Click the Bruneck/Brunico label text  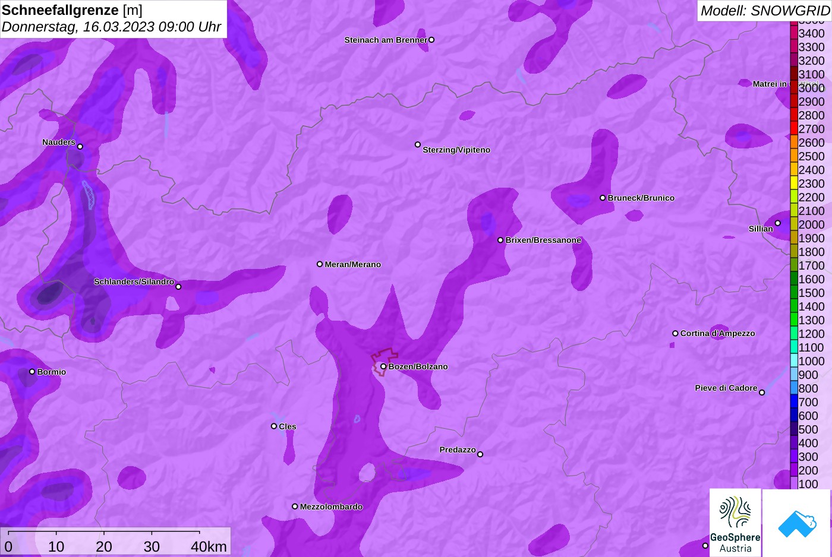(641, 198)
